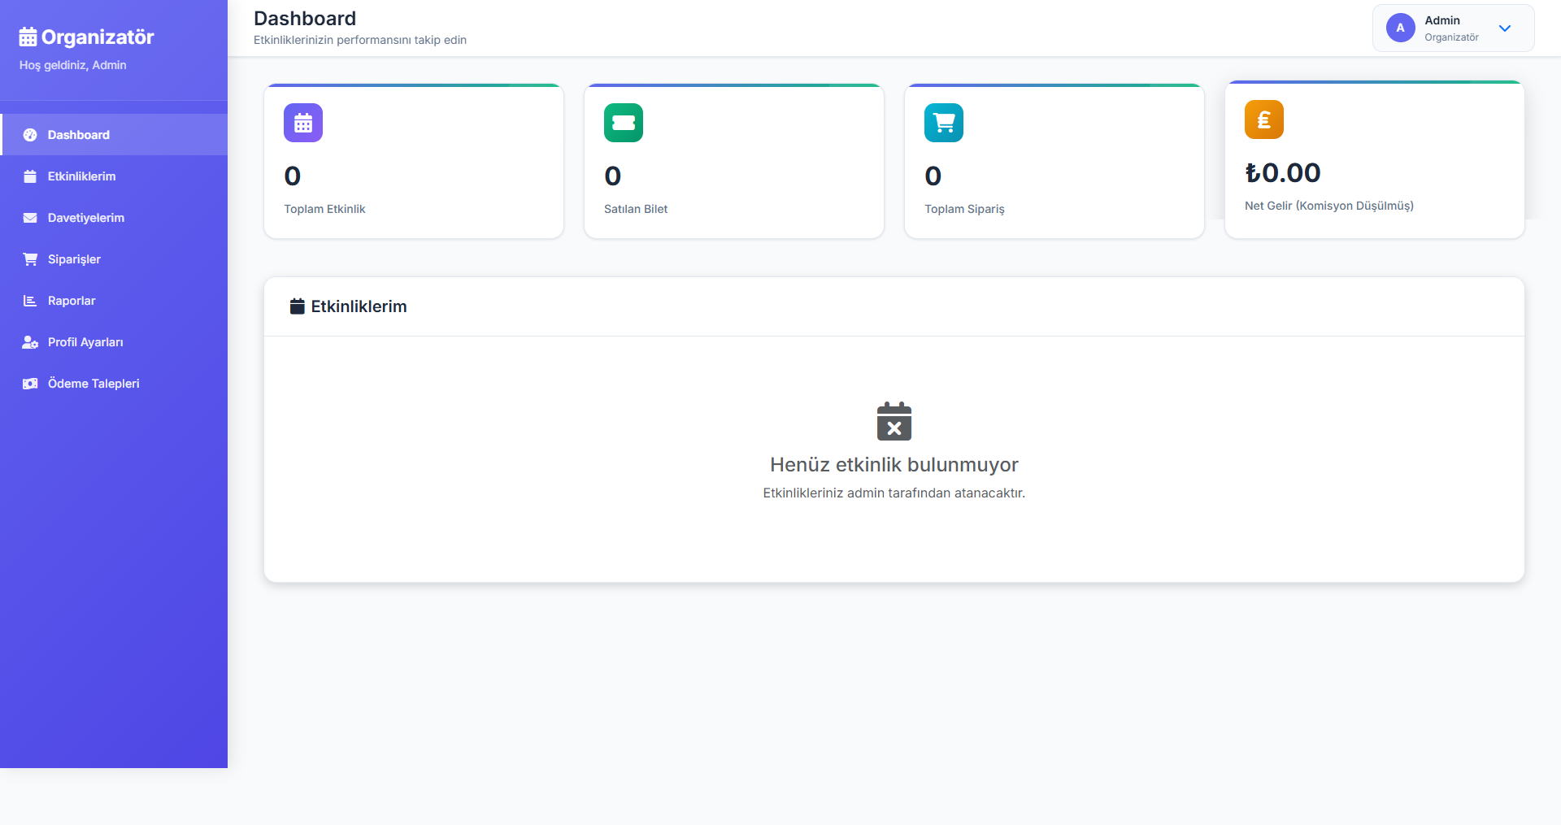
Task: Click the teal cart icon in Toplam Sipariş card
Action: click(x=944, y=123)
